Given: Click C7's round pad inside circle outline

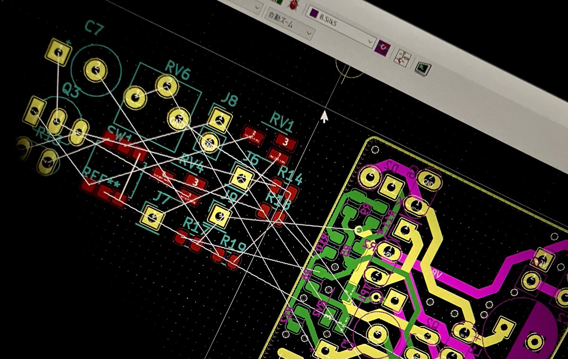Looking at the screenshot, I should click(x=95, y=70).
